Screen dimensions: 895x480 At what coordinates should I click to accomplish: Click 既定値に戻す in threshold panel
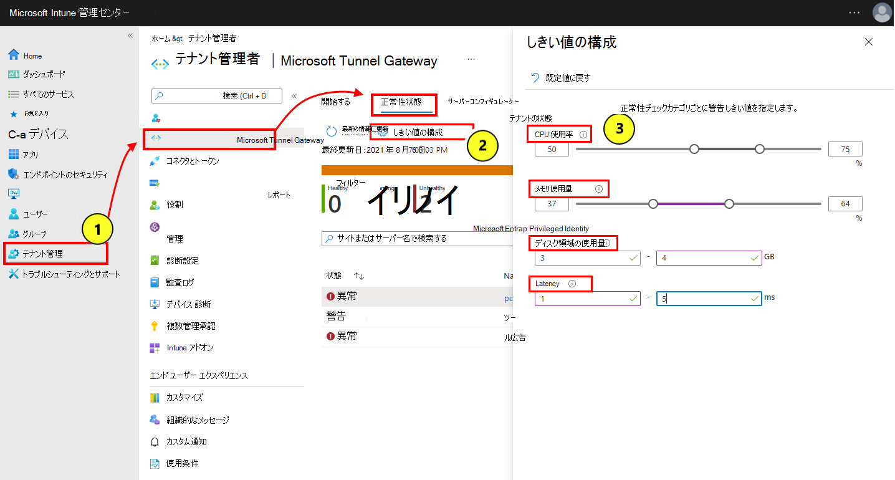561,78
